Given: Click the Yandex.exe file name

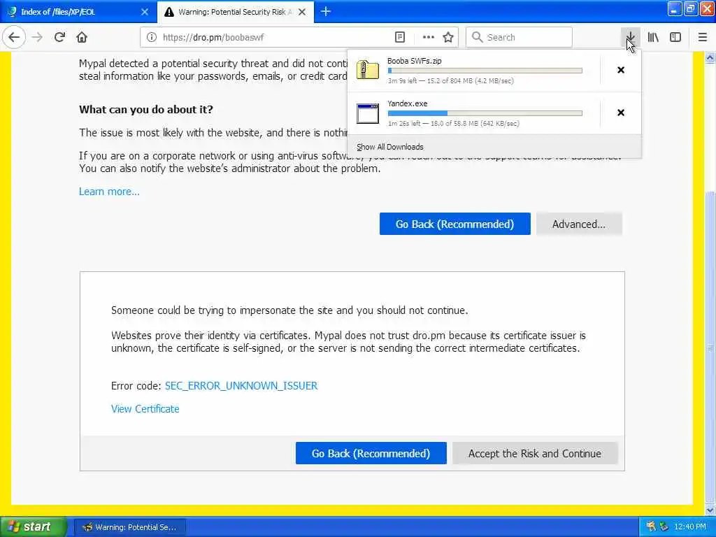Looking at the screenshot, I should pyautogui.click(x=408, y=103).
